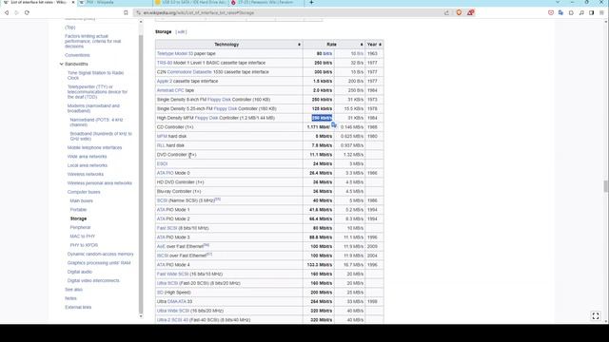The width and height of the screenshot is (609, 342).
Task: Bookmark this page using the bookmark icon
Action: click(x=126, y=12)
